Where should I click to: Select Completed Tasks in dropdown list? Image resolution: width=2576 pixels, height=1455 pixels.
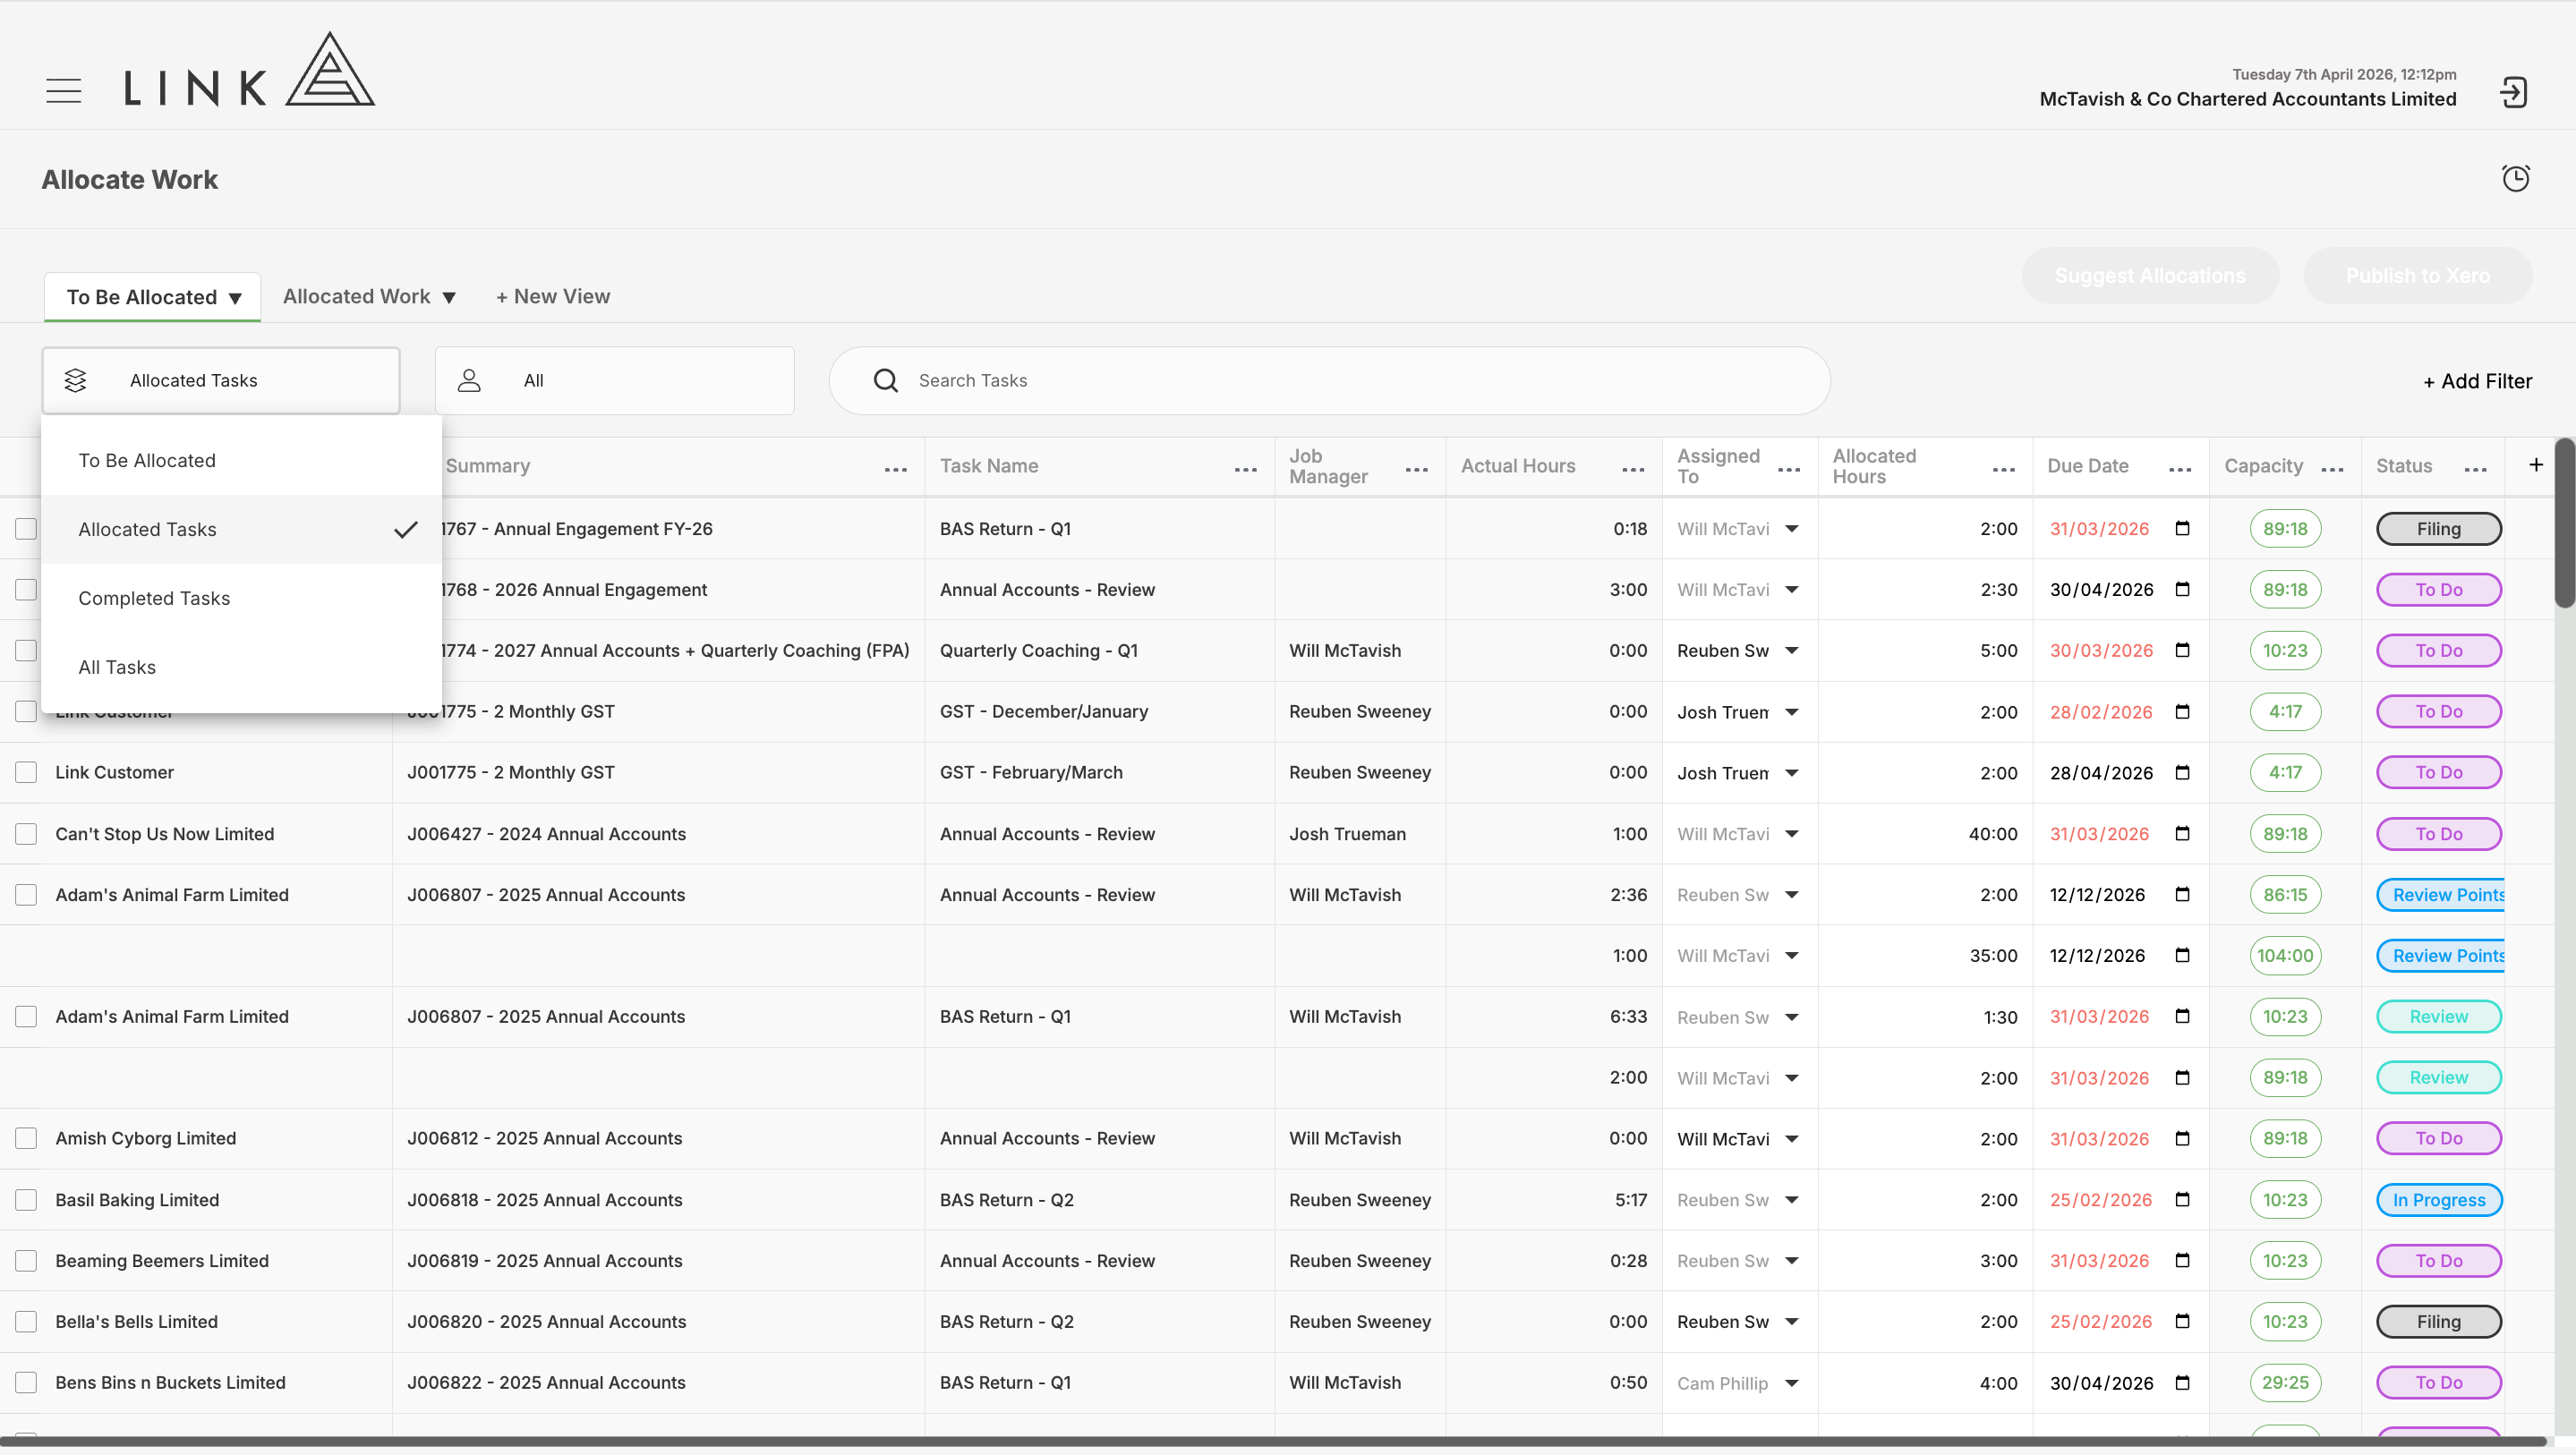pyautogui.click(x=241, y=599)
